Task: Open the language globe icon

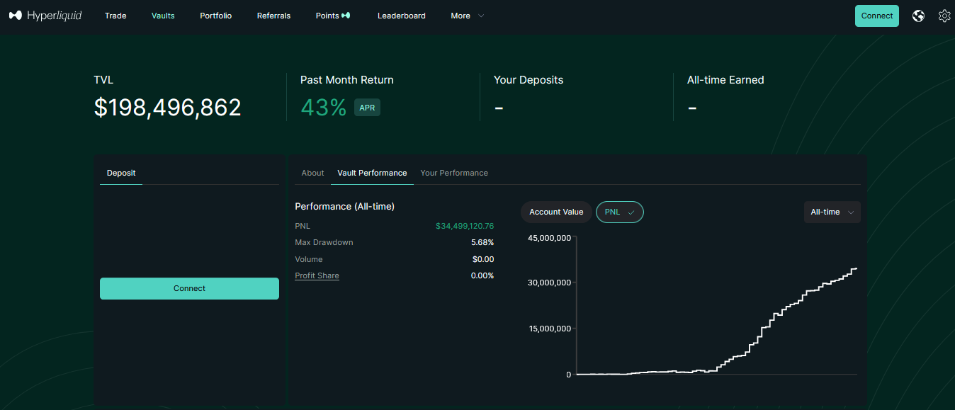Action: click(x=918, y=16)
